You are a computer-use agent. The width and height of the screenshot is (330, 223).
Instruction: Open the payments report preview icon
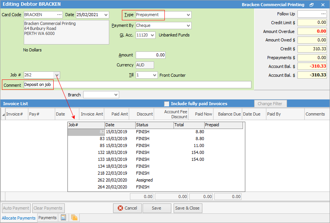(62, 218)
